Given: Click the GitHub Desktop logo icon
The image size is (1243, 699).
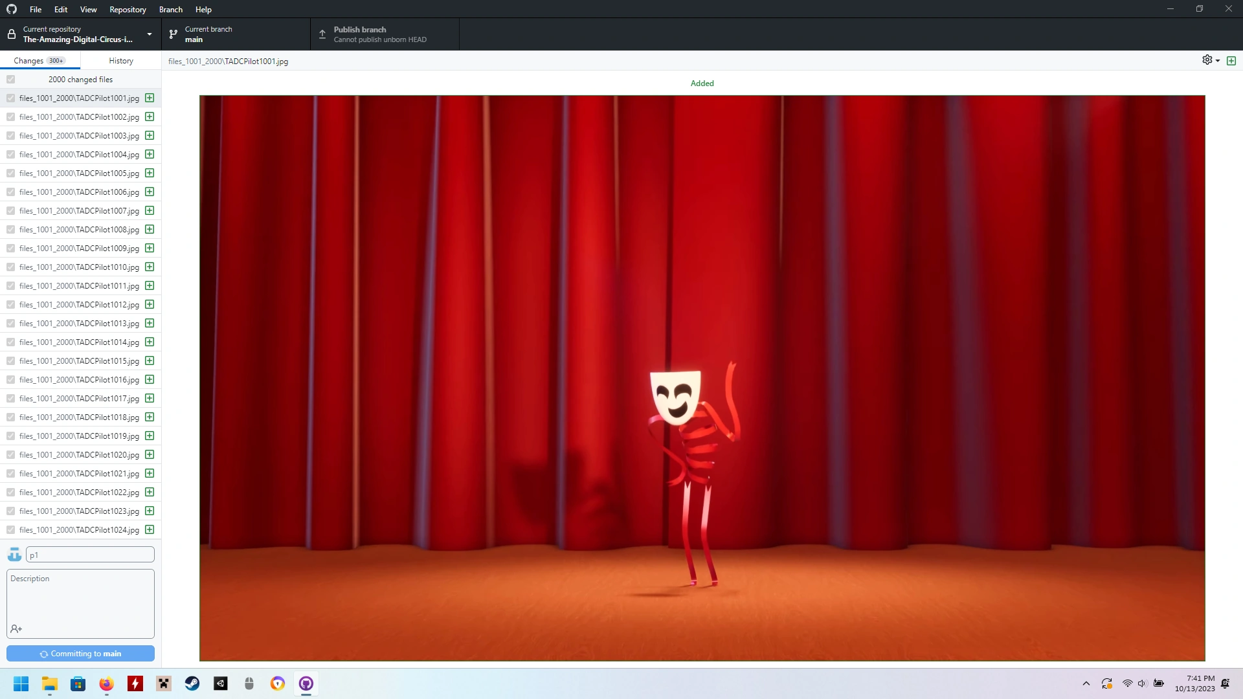Looking at the screenshot, I should (12, 9).
